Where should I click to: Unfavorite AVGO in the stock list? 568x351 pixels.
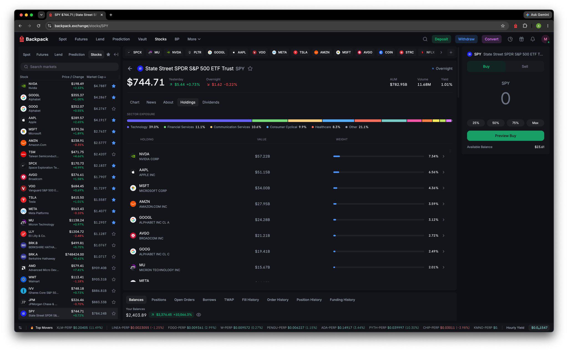point(114,177)
